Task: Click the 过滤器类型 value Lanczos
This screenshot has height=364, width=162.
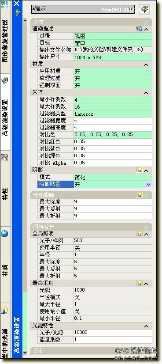Action: click(x=113, y=114)
